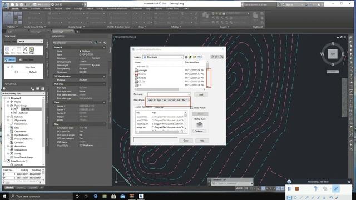
Task: Open Task View from the taskbar
Action: pos(86,196)
